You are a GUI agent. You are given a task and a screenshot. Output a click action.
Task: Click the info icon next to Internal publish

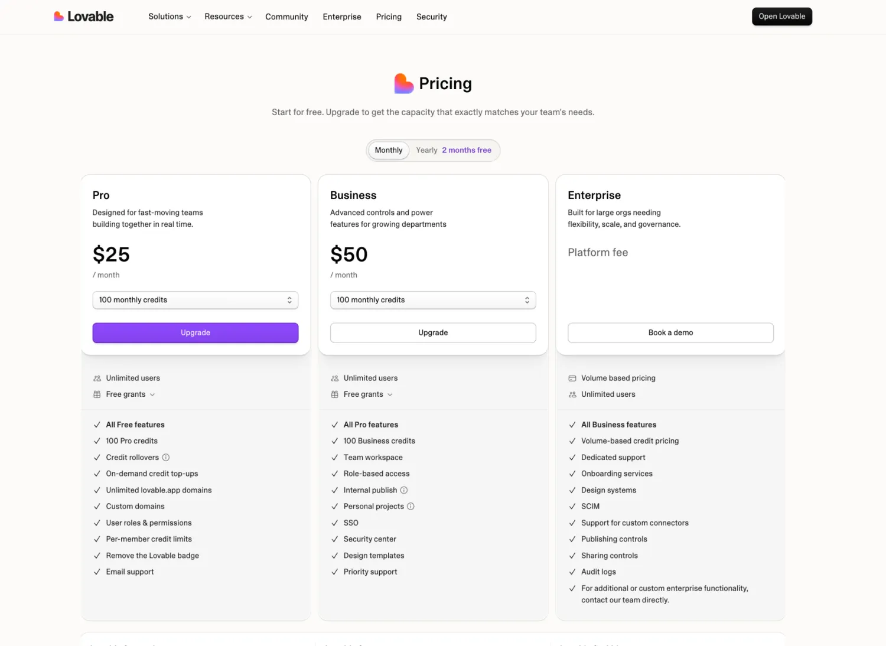click(404, 490)
